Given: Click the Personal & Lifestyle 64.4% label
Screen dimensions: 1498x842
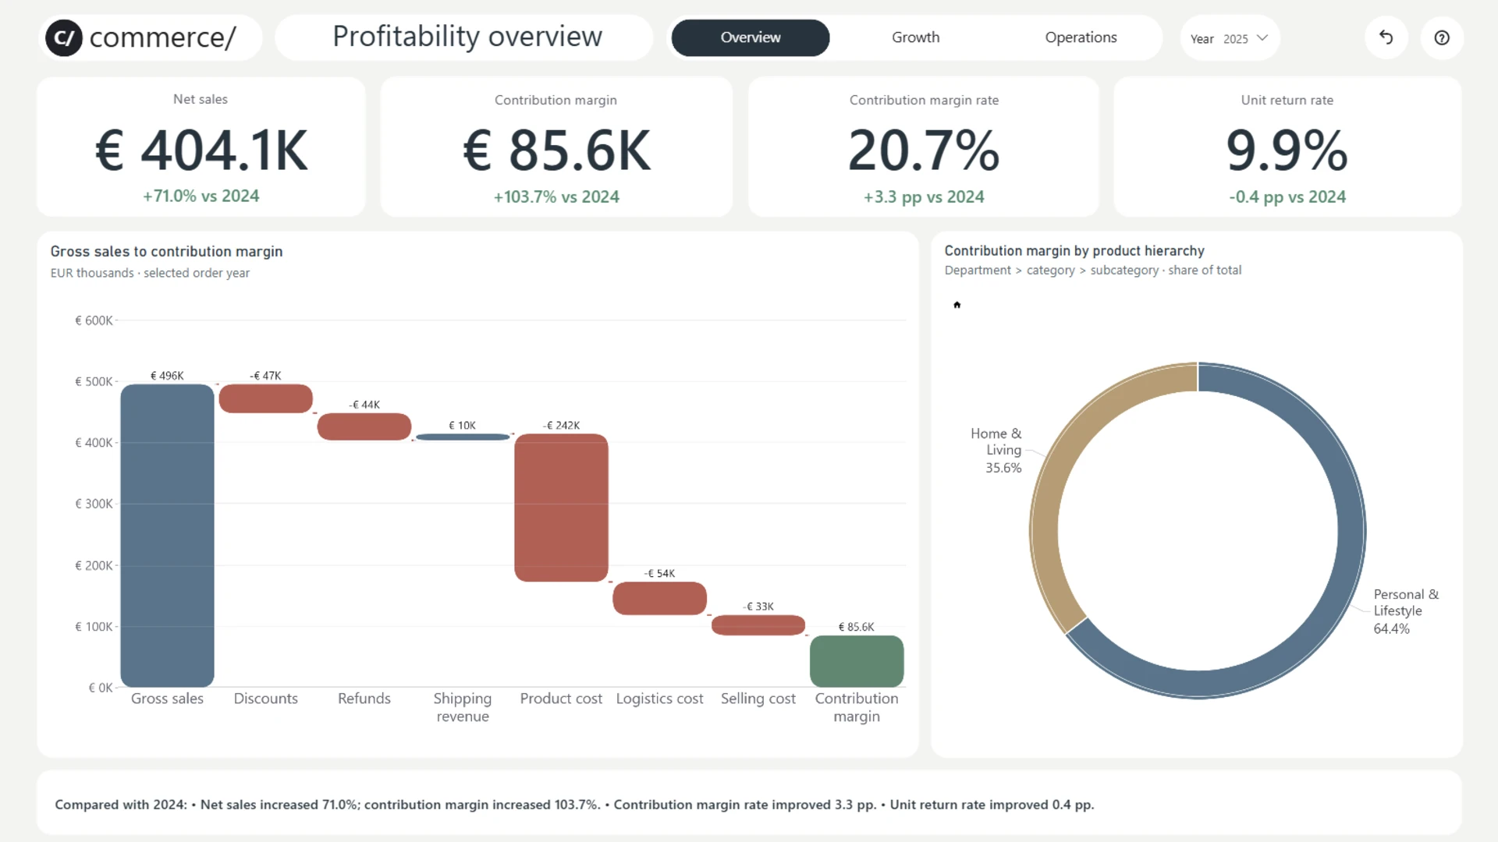Looking at the screenshot, I should click(x=1406, y=611).
